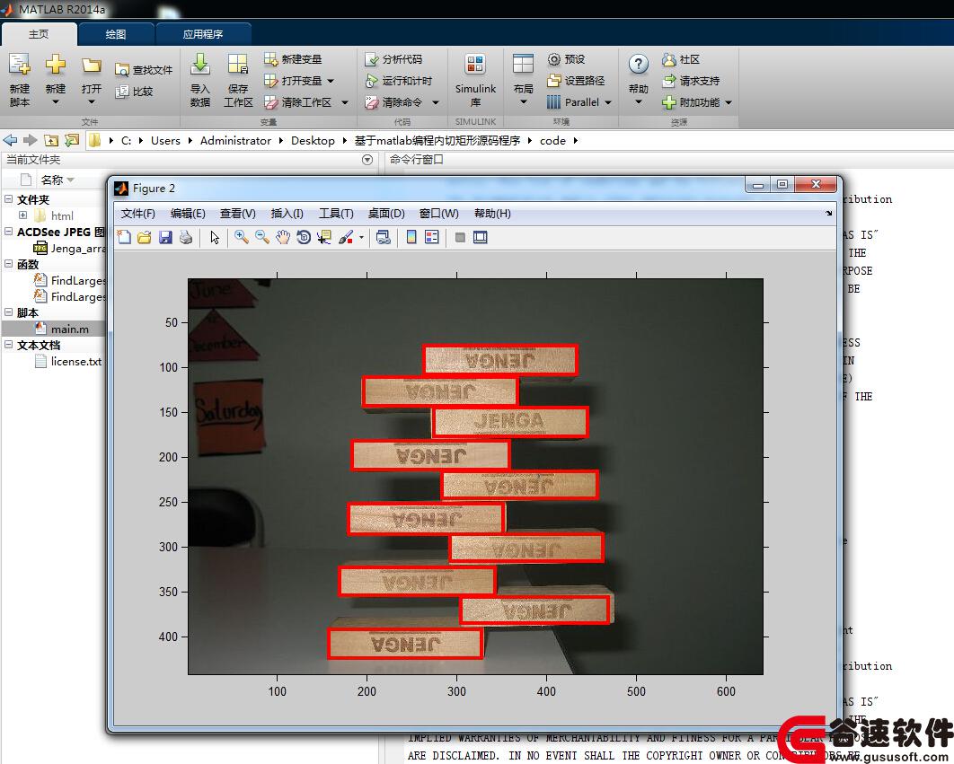Click the Help question mark icon
The image size is (954, 764).
pos(638,64)
